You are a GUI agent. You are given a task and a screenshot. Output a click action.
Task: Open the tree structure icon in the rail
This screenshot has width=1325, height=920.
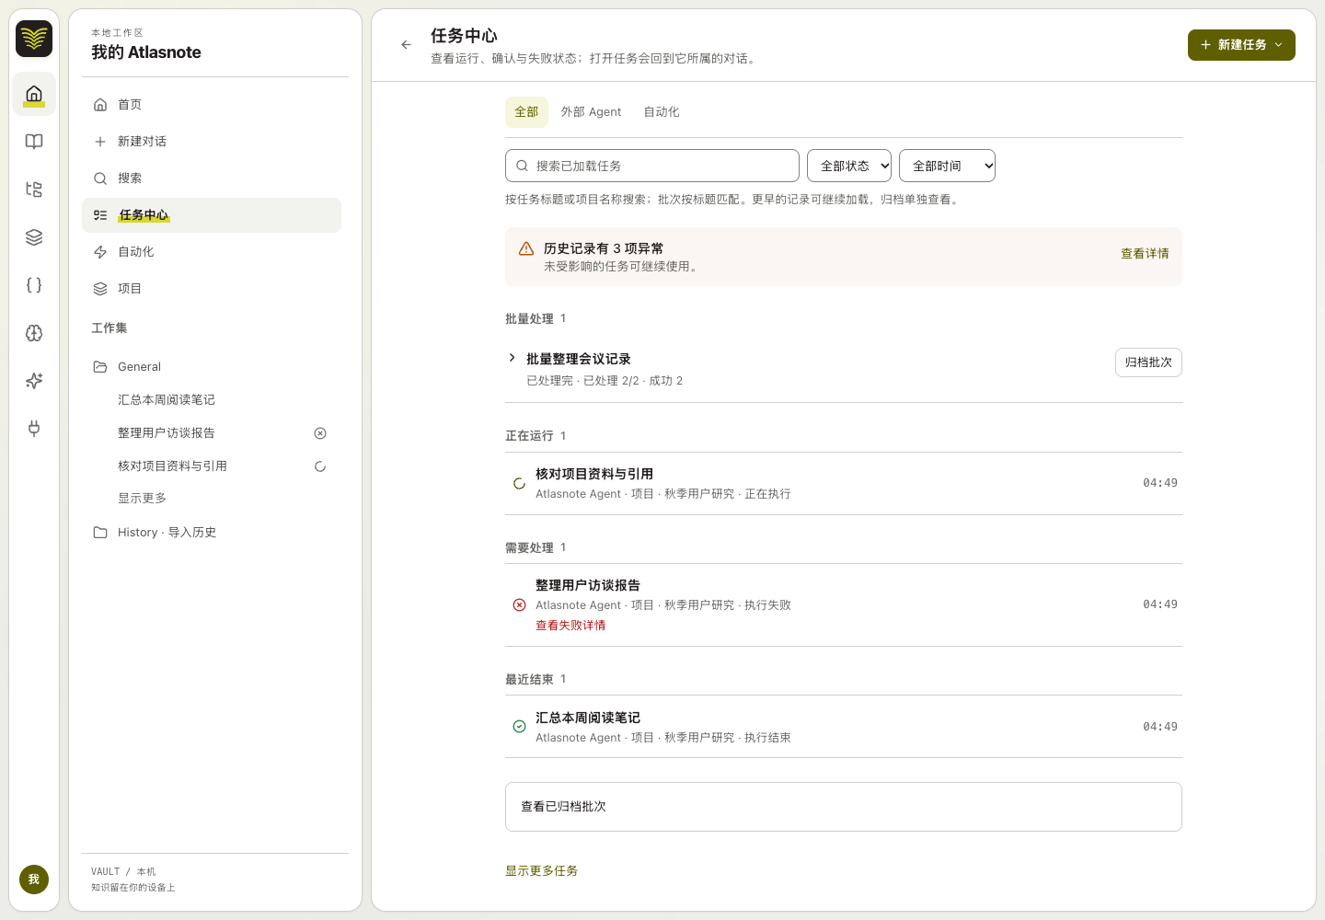(x=34, y=190)
